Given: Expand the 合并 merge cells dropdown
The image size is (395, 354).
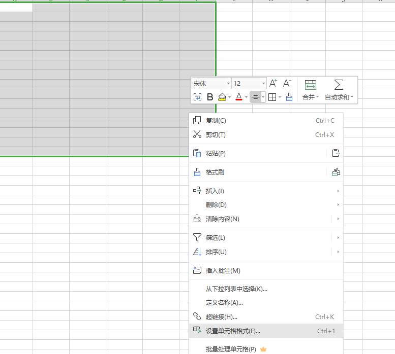Looking at the screenshot, I should pos(311,97).
